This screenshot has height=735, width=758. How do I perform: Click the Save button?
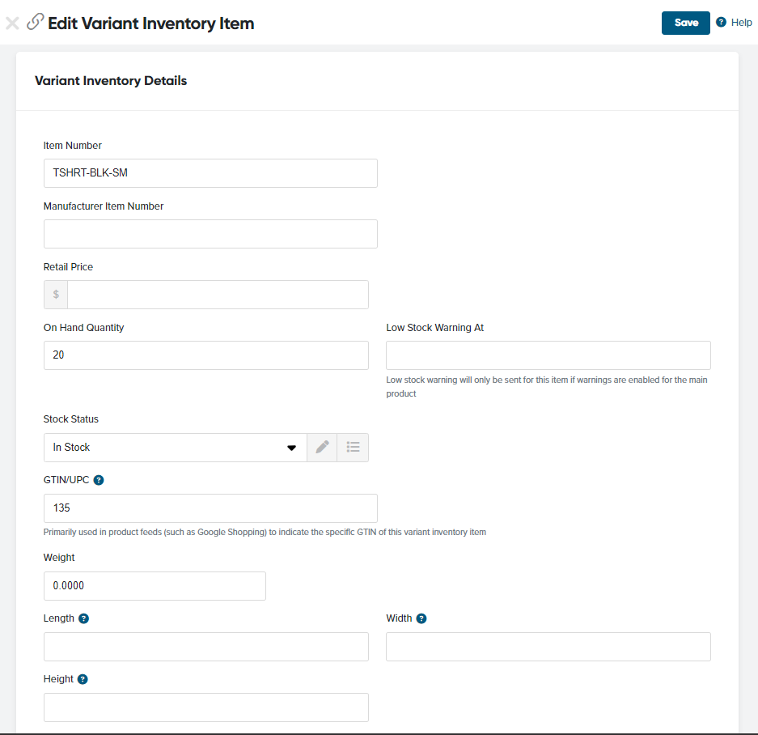(x=685, y=23)
